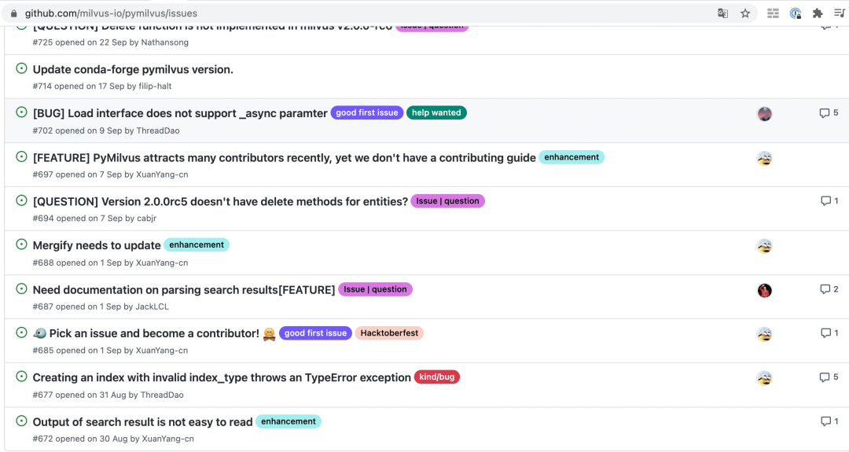
Task: Click assignee avatar on issue #702
Action: coord(764,114)
